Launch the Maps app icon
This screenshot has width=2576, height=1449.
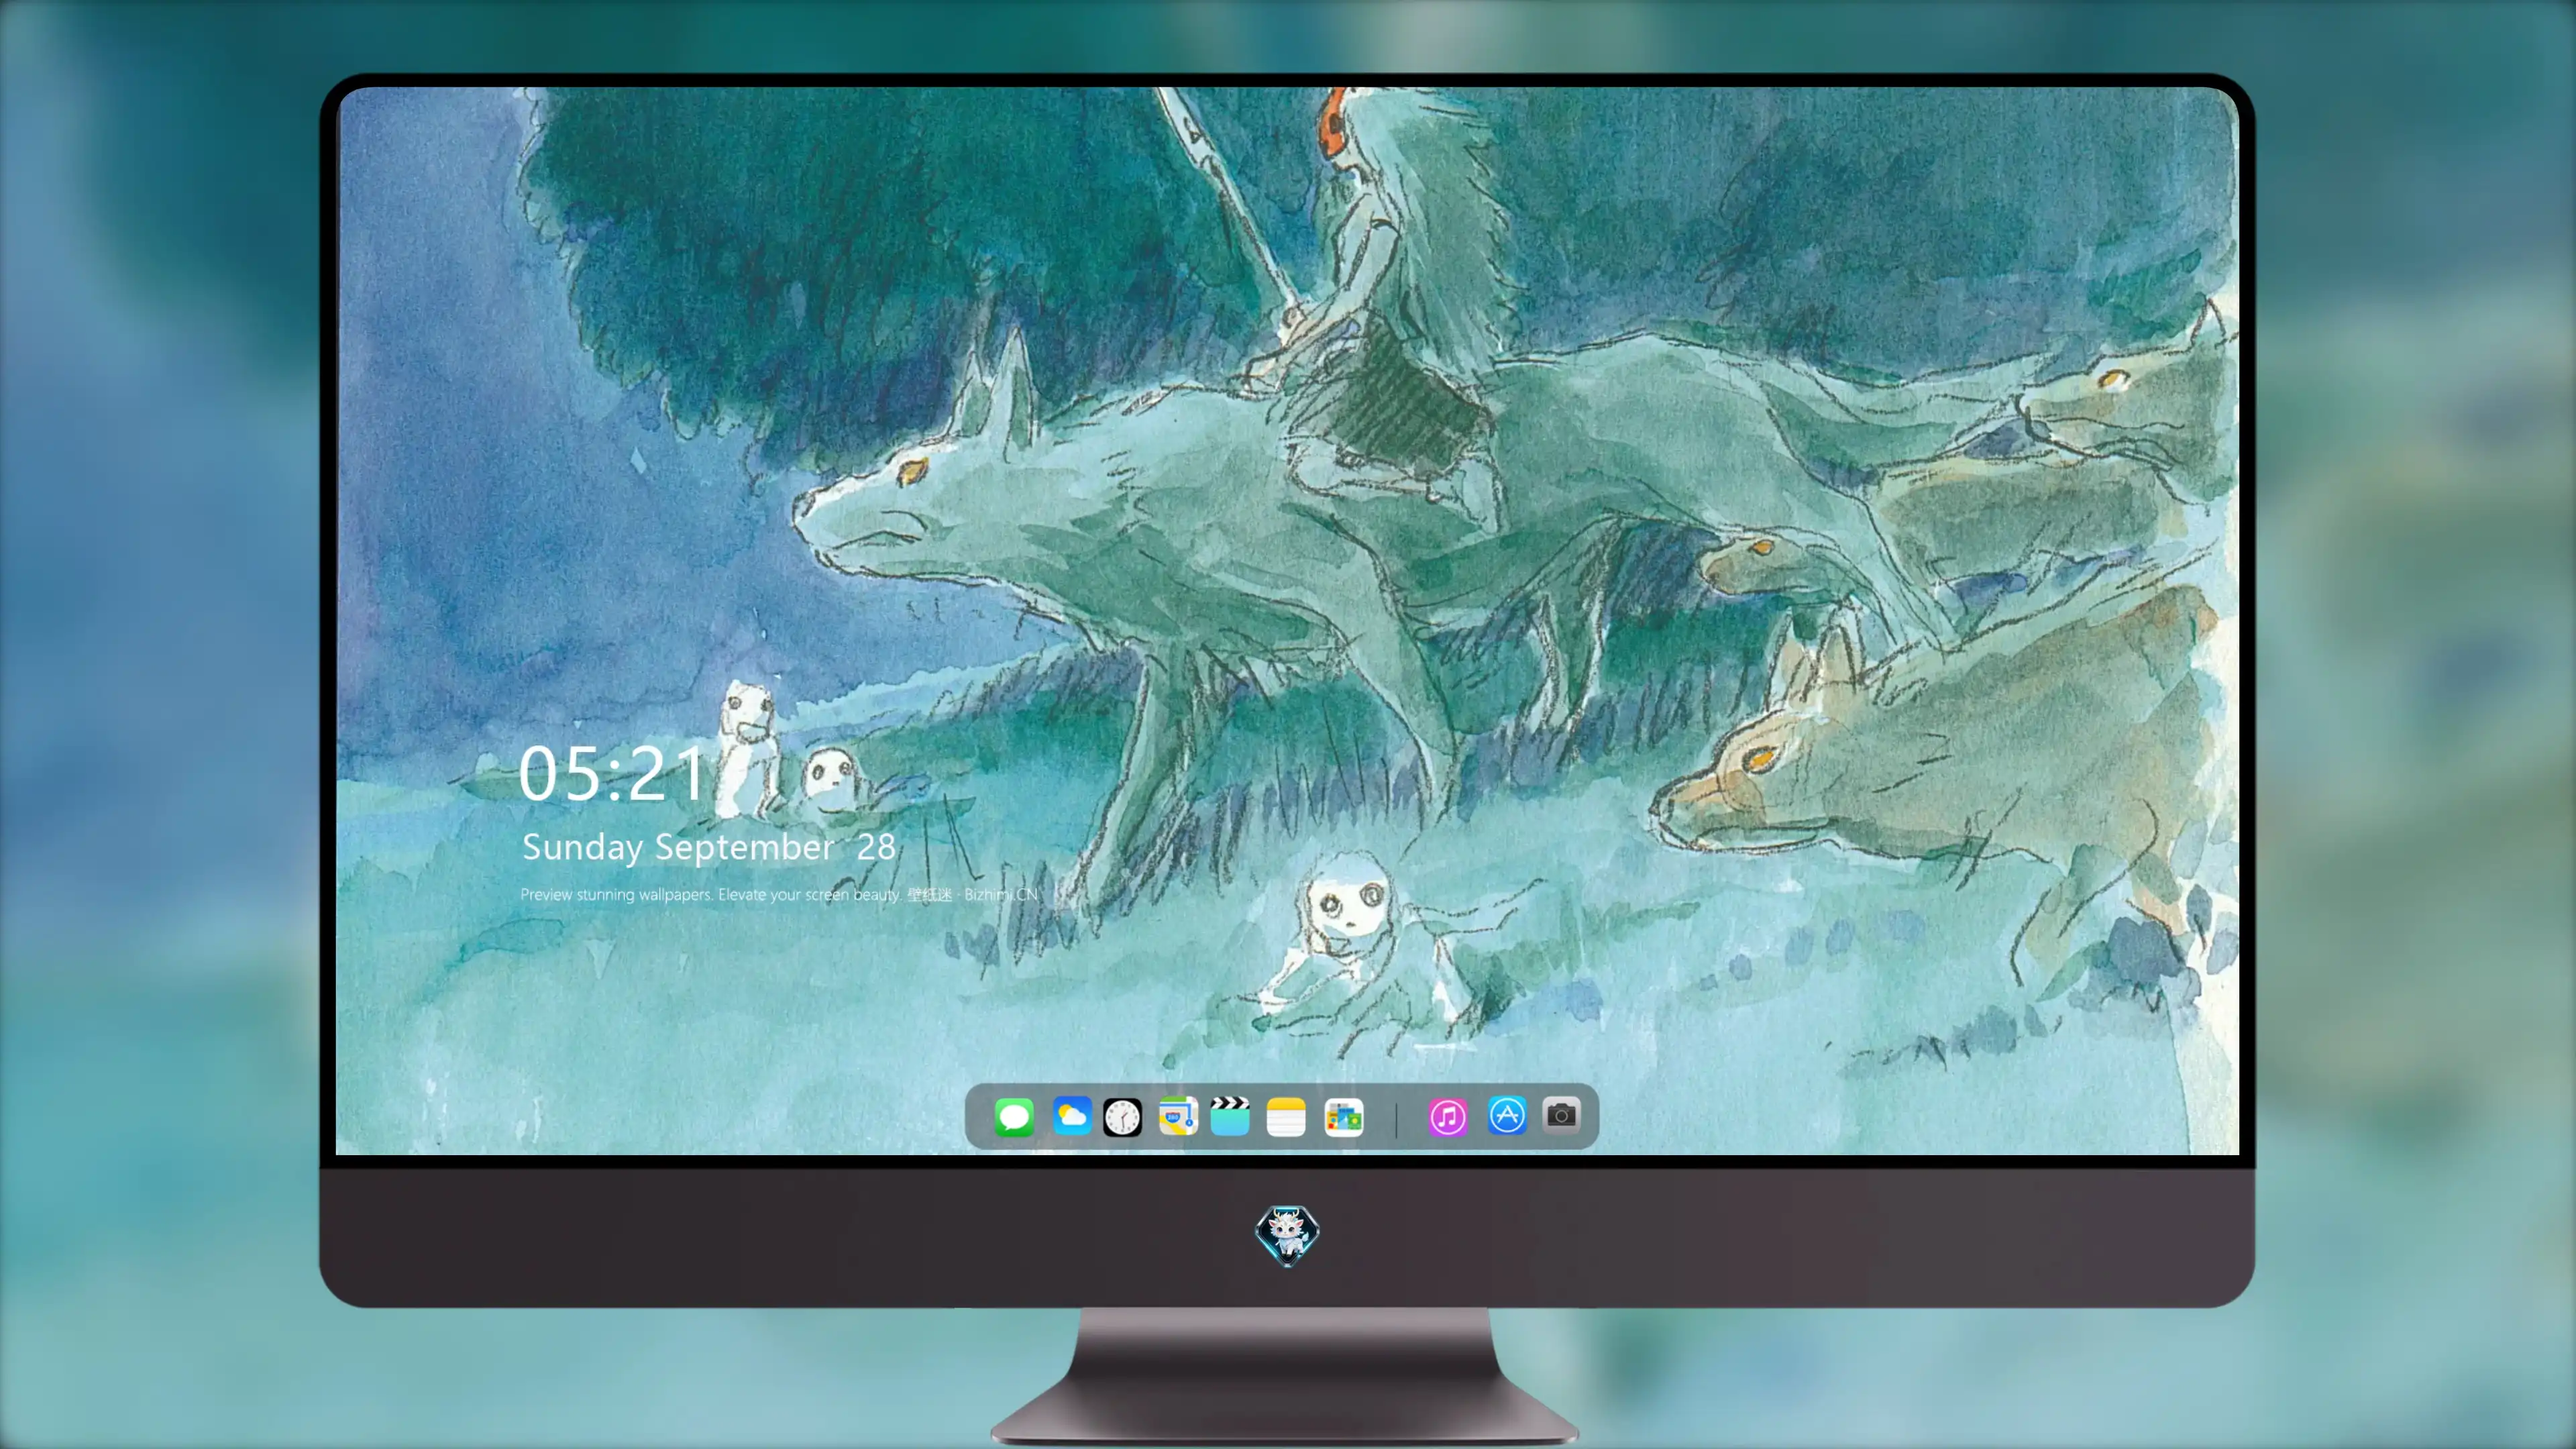(1178, 1116)
